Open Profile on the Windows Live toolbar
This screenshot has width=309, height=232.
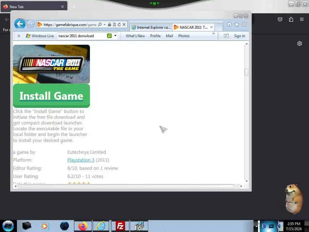(x=155, y=36)
